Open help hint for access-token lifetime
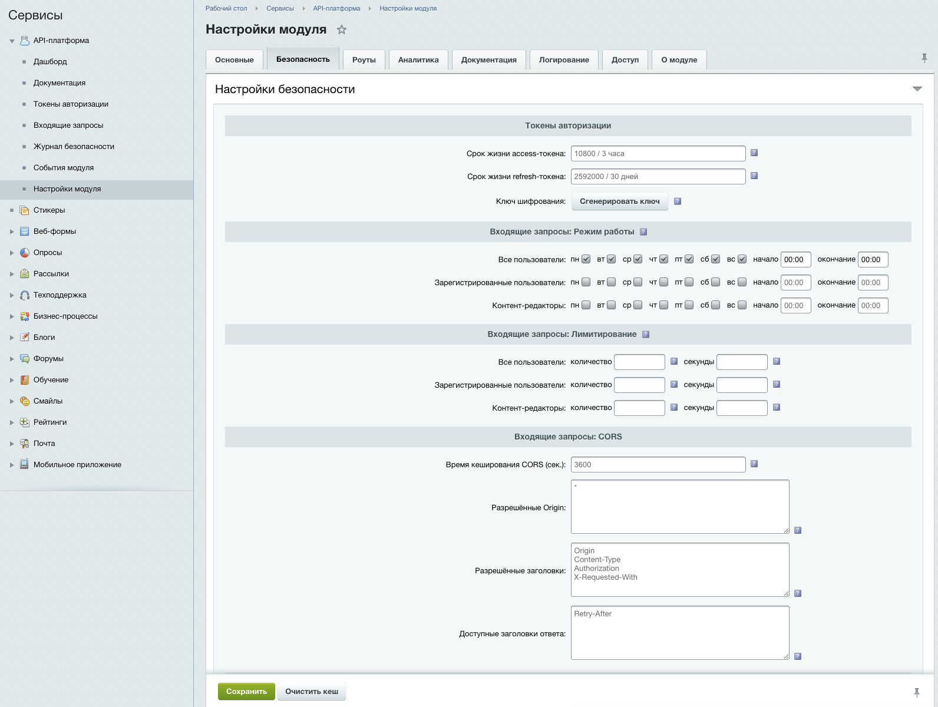The image size is (938, 707). pyautogui.click(x=754, y=153)
